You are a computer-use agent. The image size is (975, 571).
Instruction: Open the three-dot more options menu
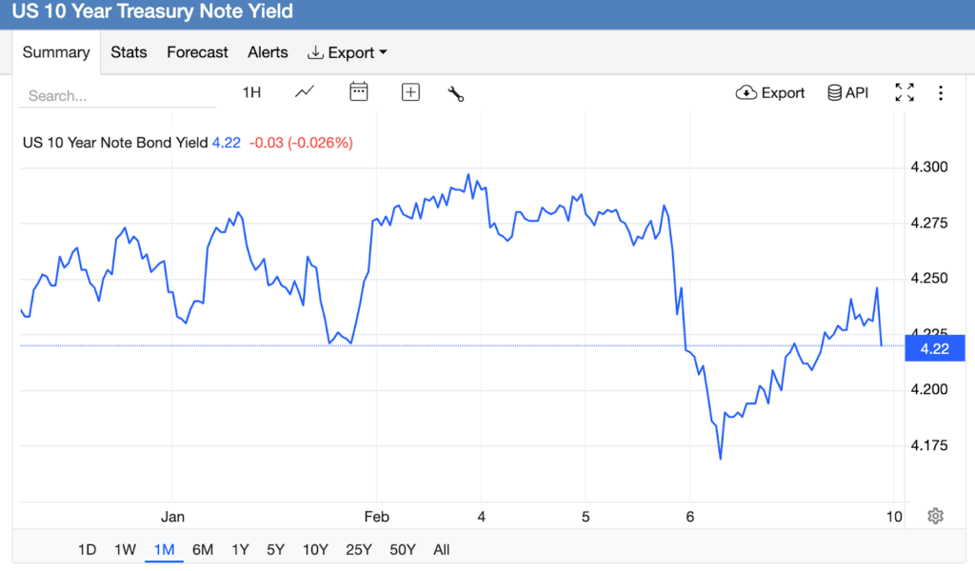pyautogui.click(x=941, y=92)
